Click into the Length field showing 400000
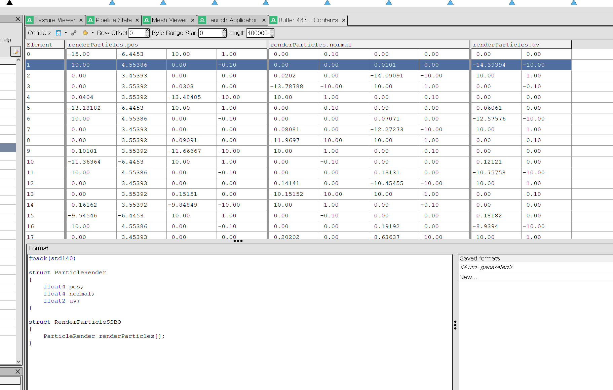 point(258,33)
